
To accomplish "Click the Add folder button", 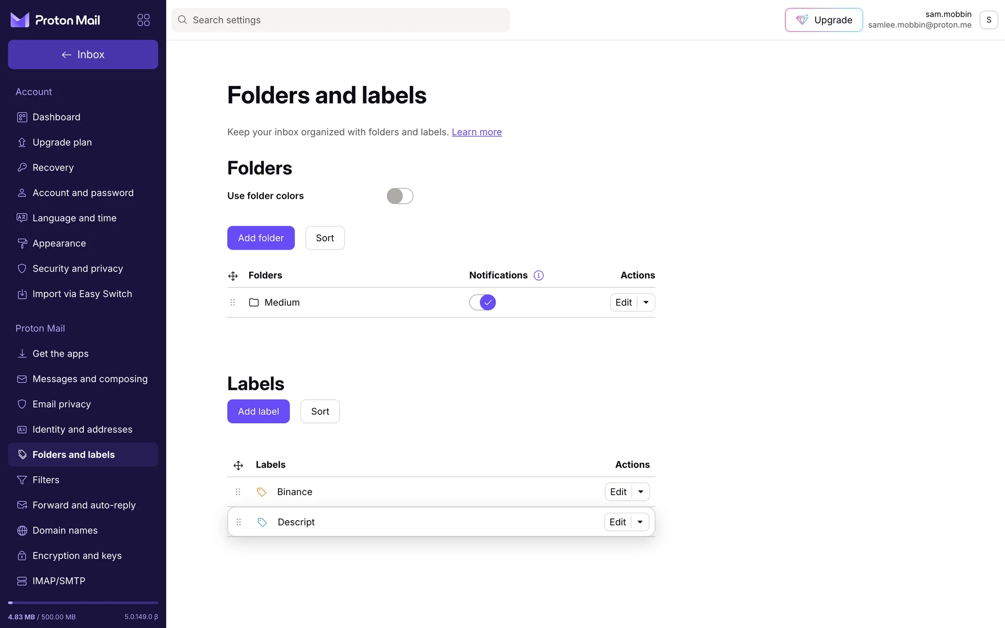I will (261, 238).
